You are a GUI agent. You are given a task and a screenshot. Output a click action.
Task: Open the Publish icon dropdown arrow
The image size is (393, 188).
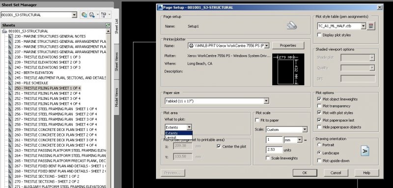click(x=97, y=15)
